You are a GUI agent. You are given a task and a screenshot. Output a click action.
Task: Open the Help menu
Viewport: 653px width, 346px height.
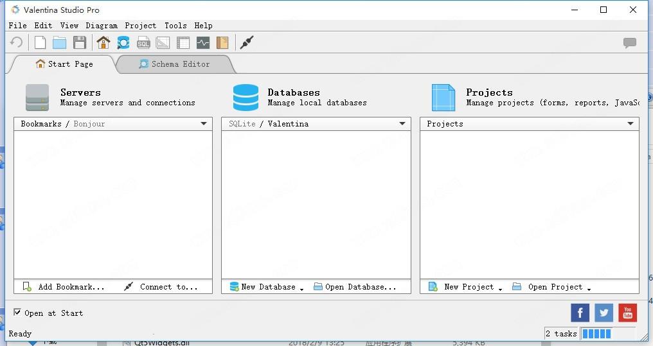click(x=203, y=26)
